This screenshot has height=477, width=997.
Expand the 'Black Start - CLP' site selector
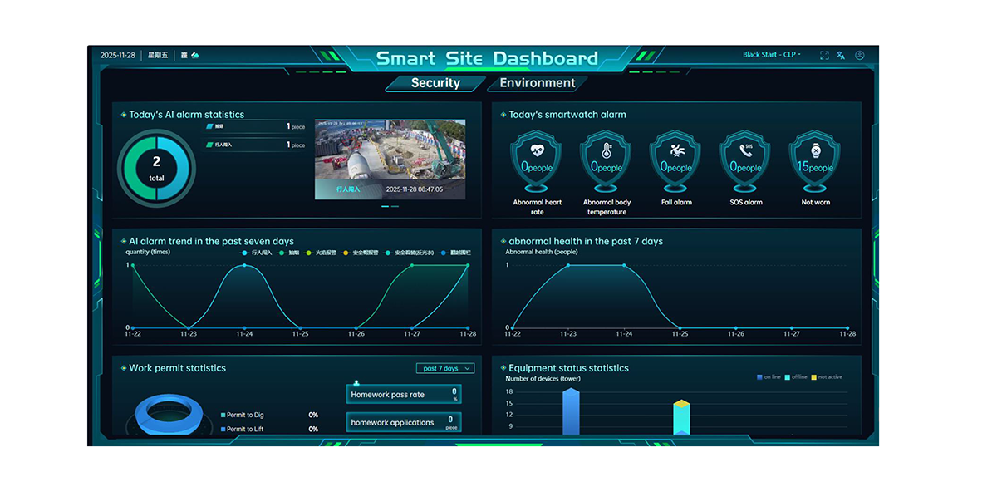pyautogui.click(x=772, y=55)
